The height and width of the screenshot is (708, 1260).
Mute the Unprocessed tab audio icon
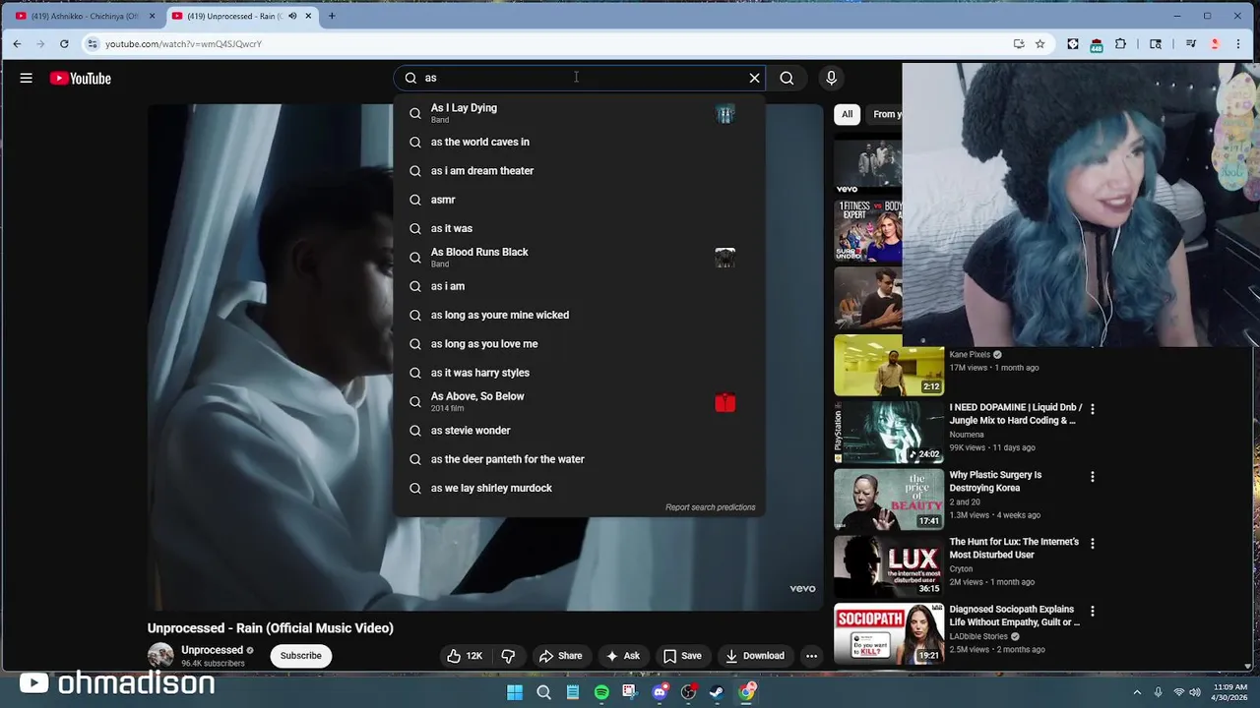[292, 16]
